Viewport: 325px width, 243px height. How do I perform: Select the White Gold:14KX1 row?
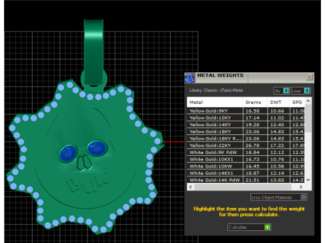tap(246, 173)
